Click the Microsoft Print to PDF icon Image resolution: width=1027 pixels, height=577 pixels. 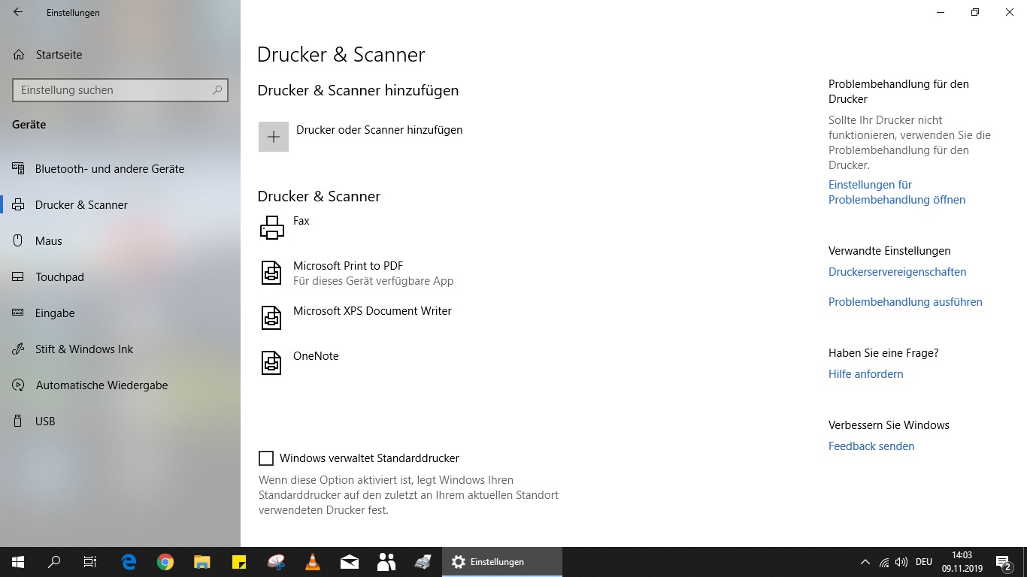(x=271, y=273)
